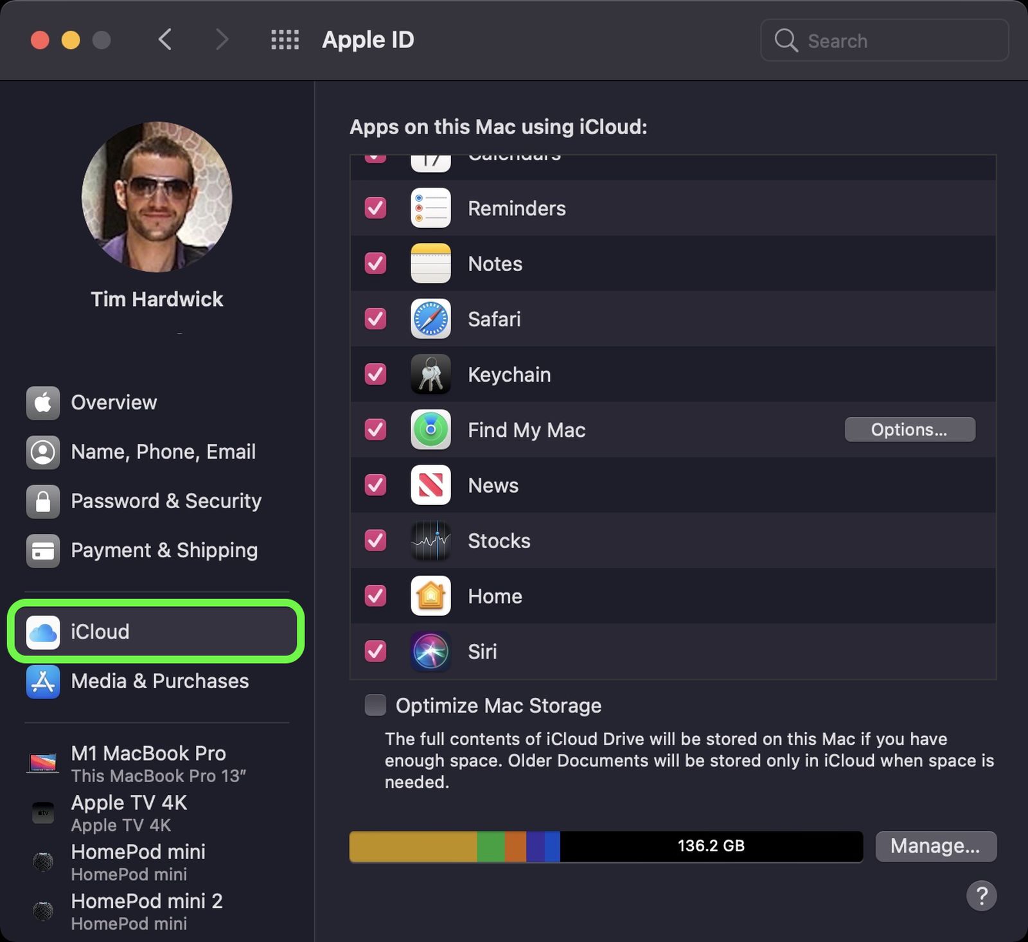
Task: Click the News app icon
Action: click(430, 485)
